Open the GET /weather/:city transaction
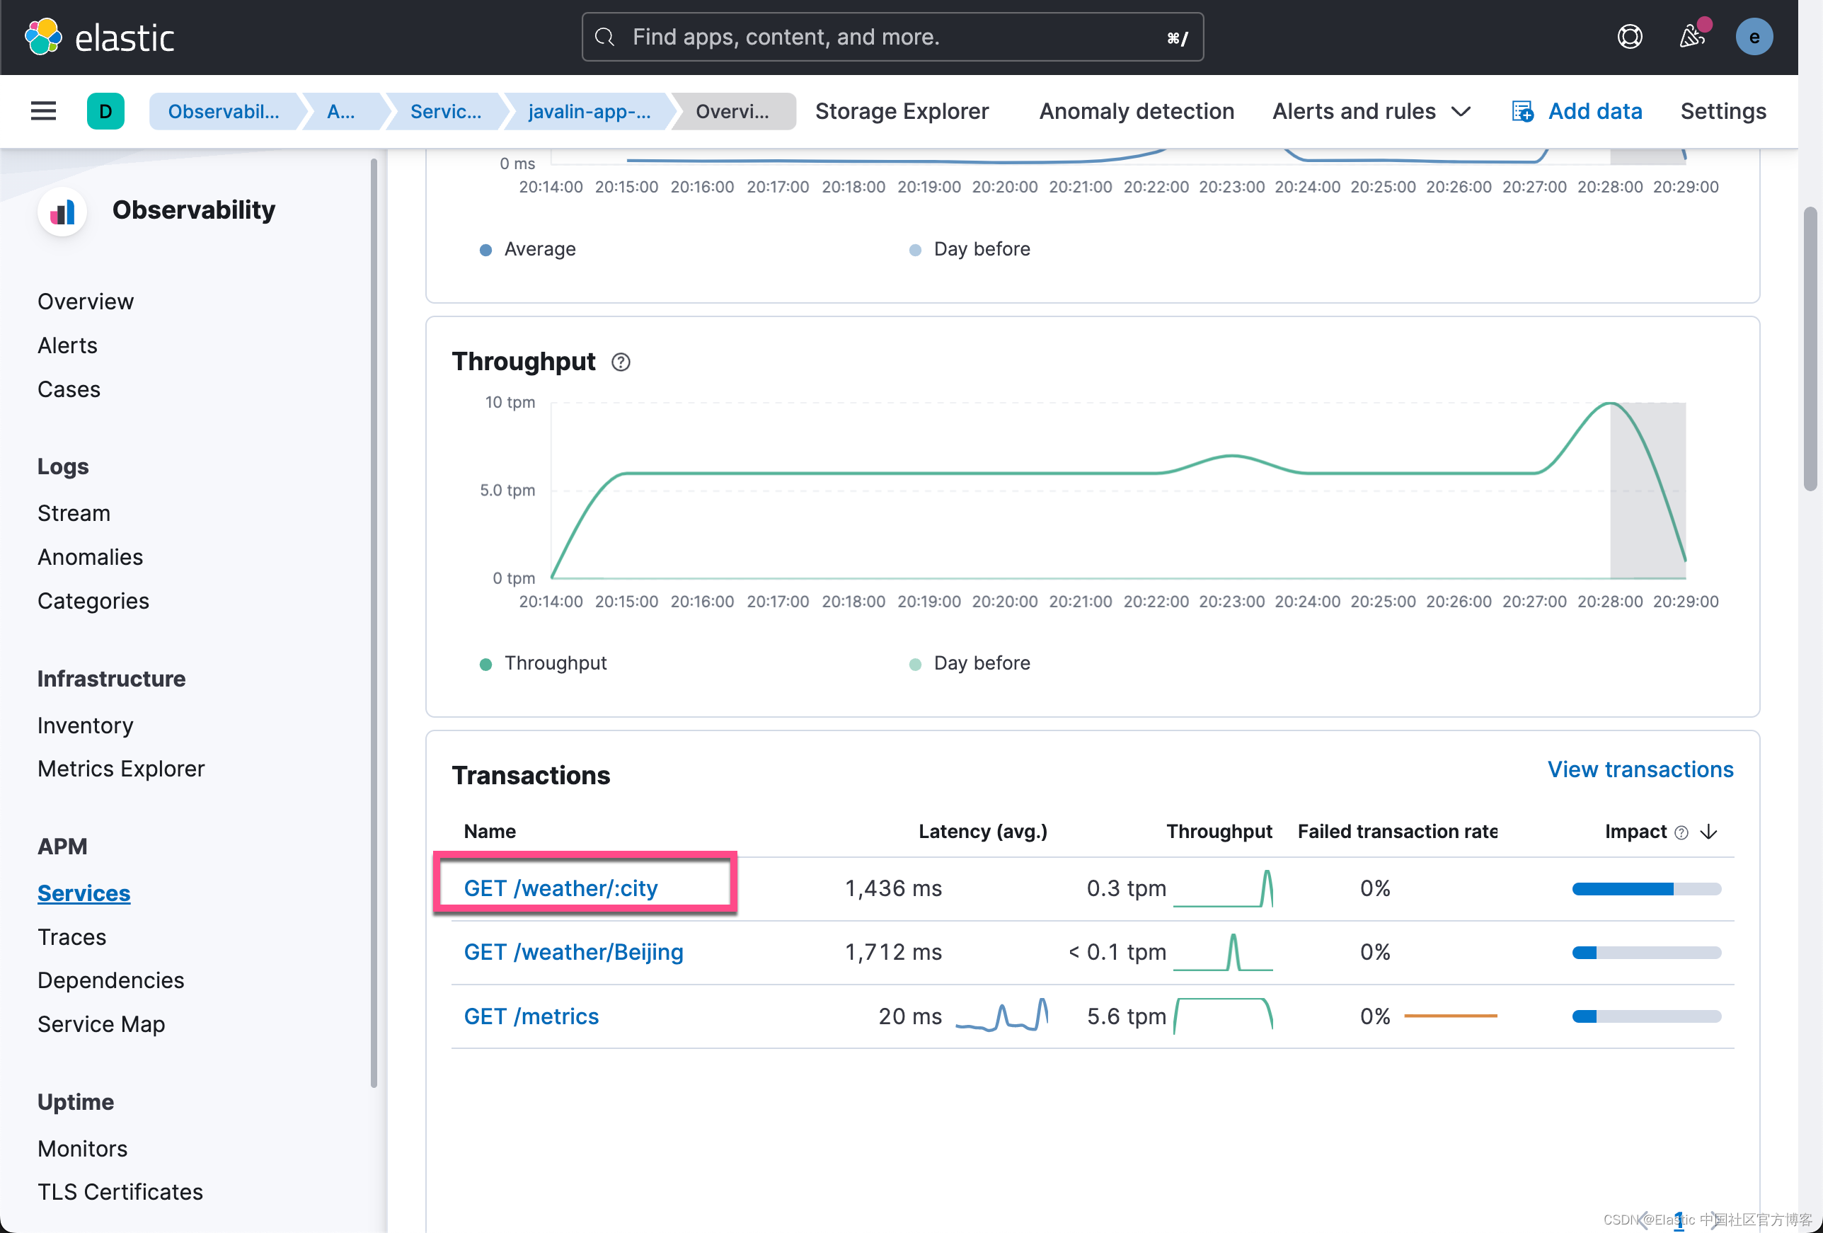The image size is (1823, 1233). [x=561, y=889]
